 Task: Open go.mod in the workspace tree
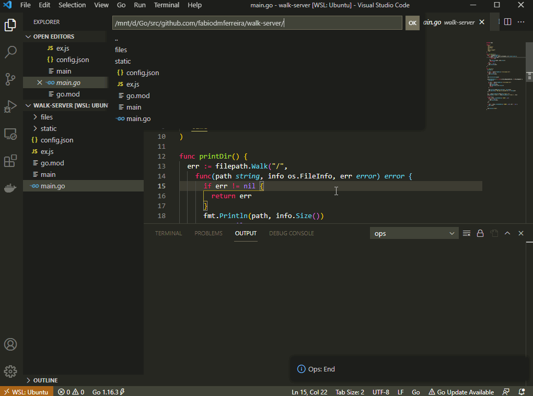tap(83, 163)
